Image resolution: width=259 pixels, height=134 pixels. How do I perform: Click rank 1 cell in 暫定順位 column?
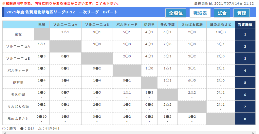click(x=245, y=34)
